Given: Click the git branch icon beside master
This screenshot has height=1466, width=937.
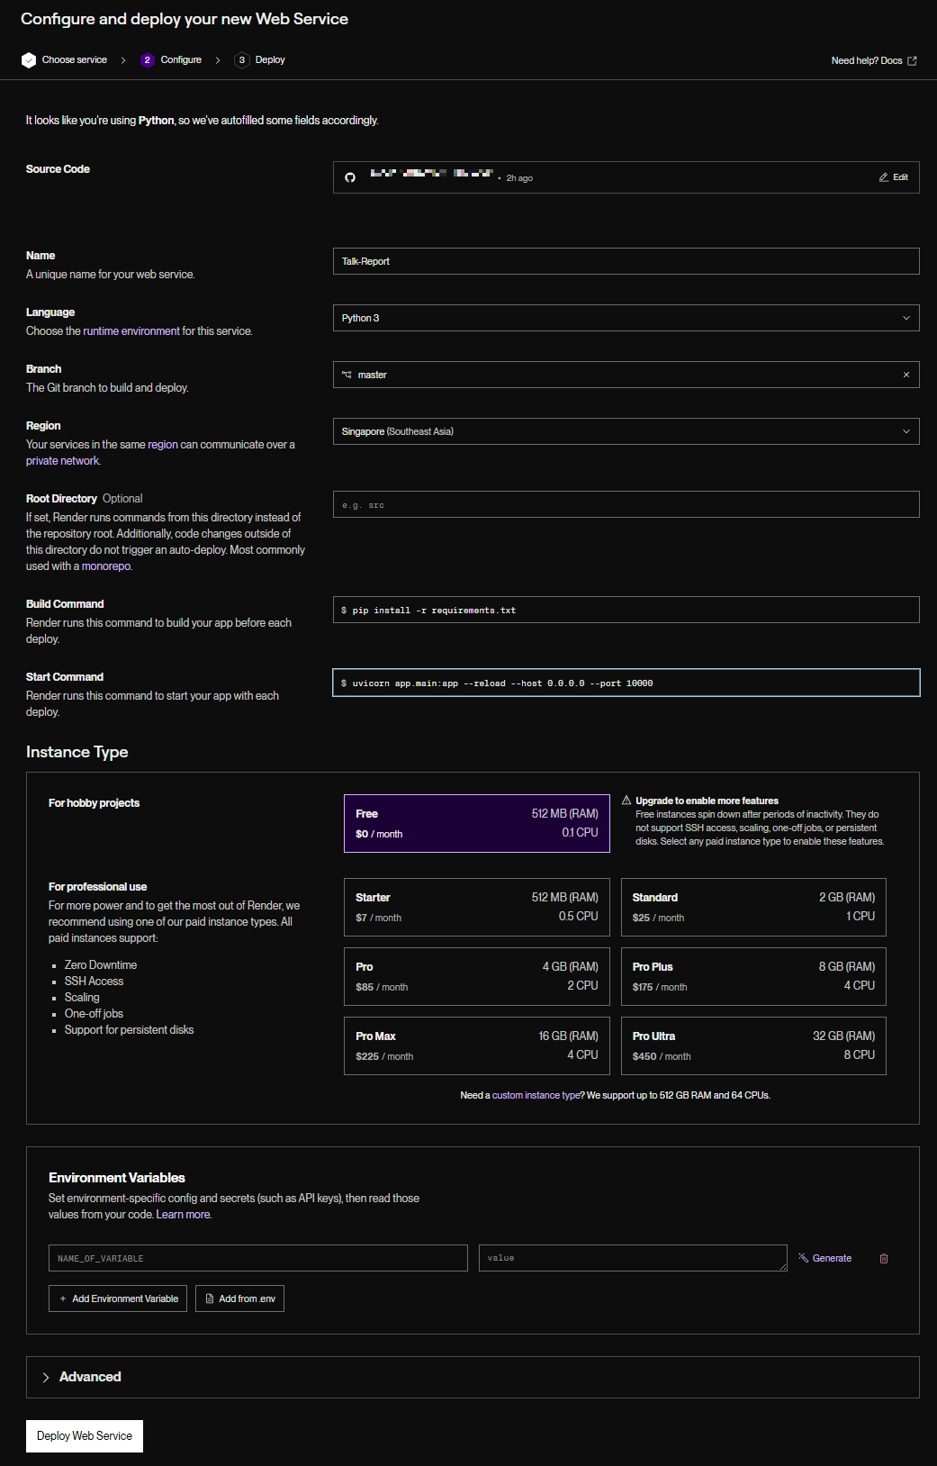Looking at the screenshot, I should pyautogui.click(x=347, y=375).
